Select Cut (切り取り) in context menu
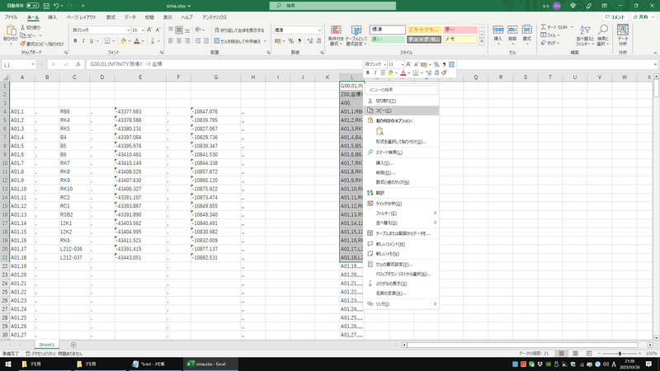Viewport: 660px width, 371px height. pos(401,101)
